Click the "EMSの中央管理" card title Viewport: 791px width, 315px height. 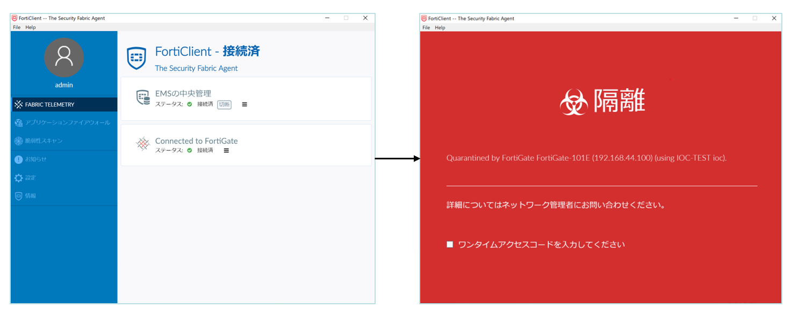tap(183, 93)
